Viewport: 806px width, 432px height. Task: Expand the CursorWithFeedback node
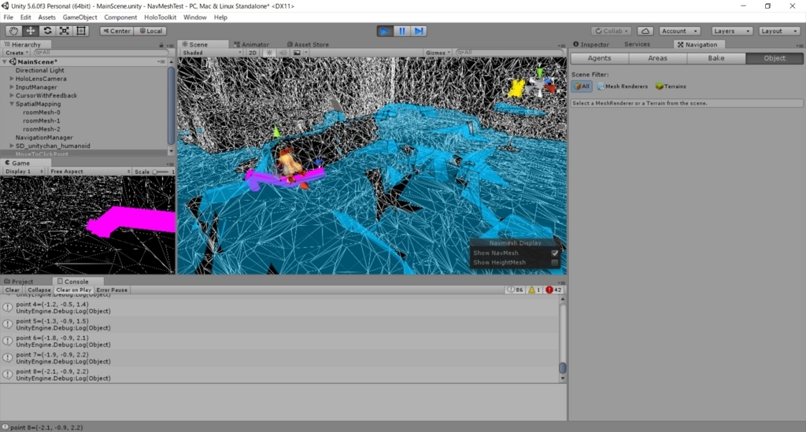pyautogui.click(x=11, y=95)
